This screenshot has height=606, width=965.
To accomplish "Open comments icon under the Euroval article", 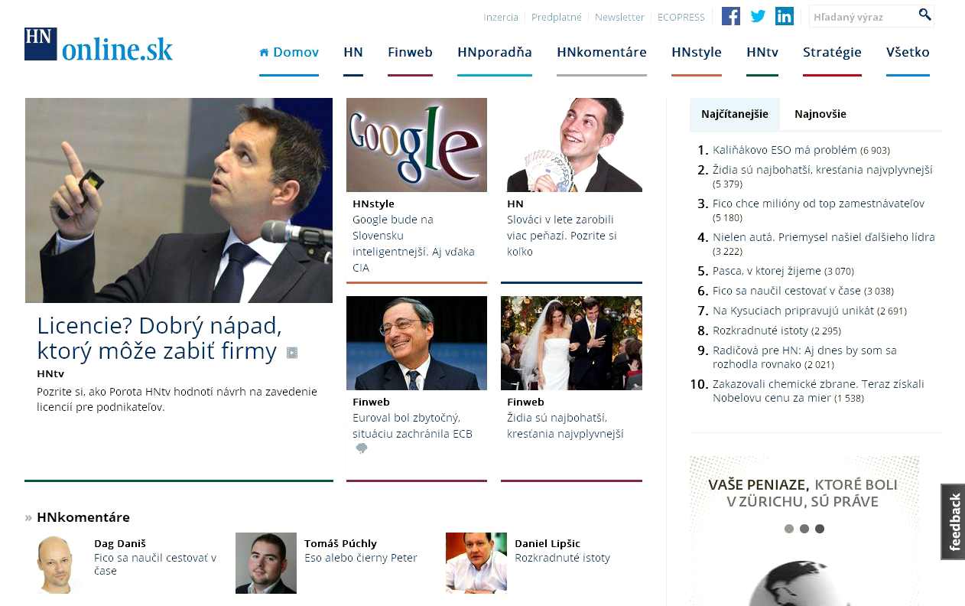I will [x=361, y=448].
